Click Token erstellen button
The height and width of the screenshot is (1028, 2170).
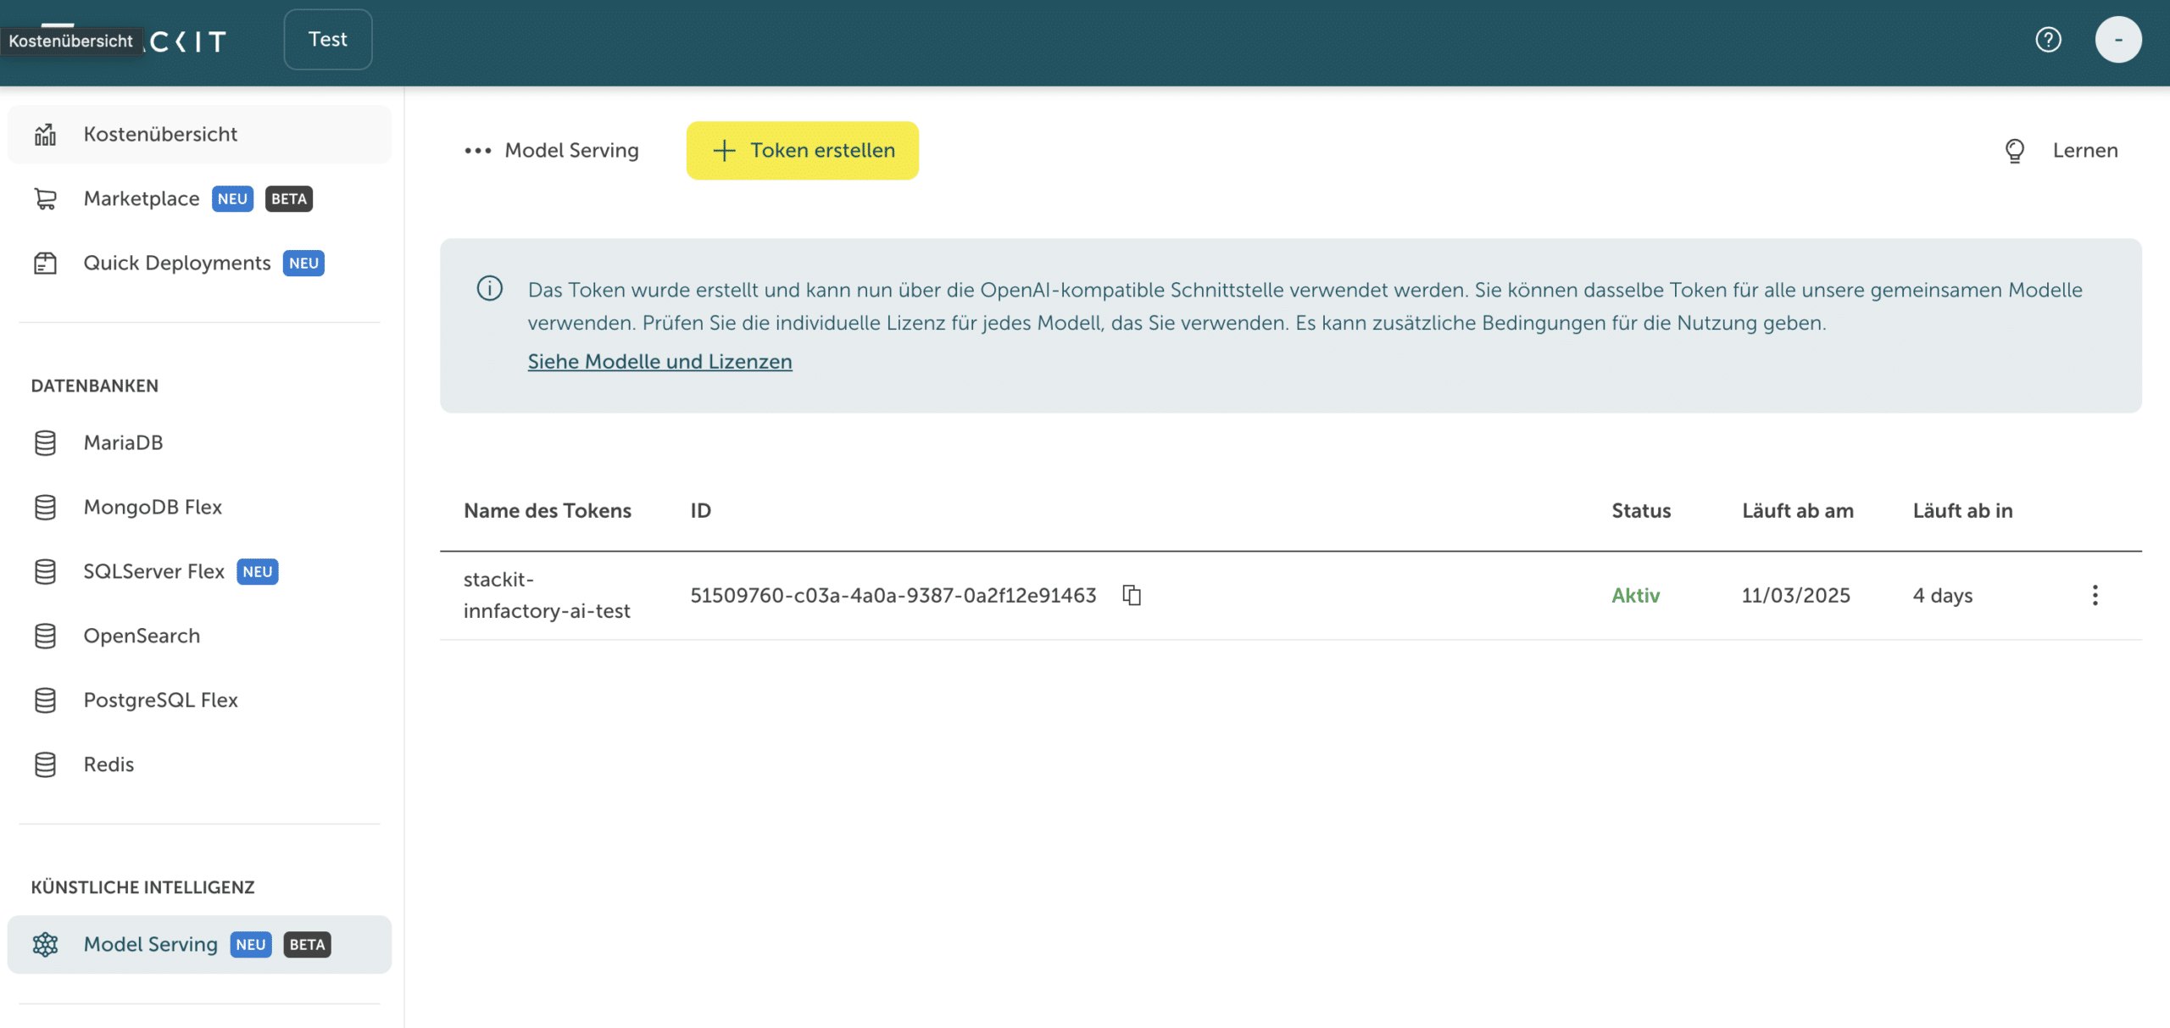(x=802, y=151)
